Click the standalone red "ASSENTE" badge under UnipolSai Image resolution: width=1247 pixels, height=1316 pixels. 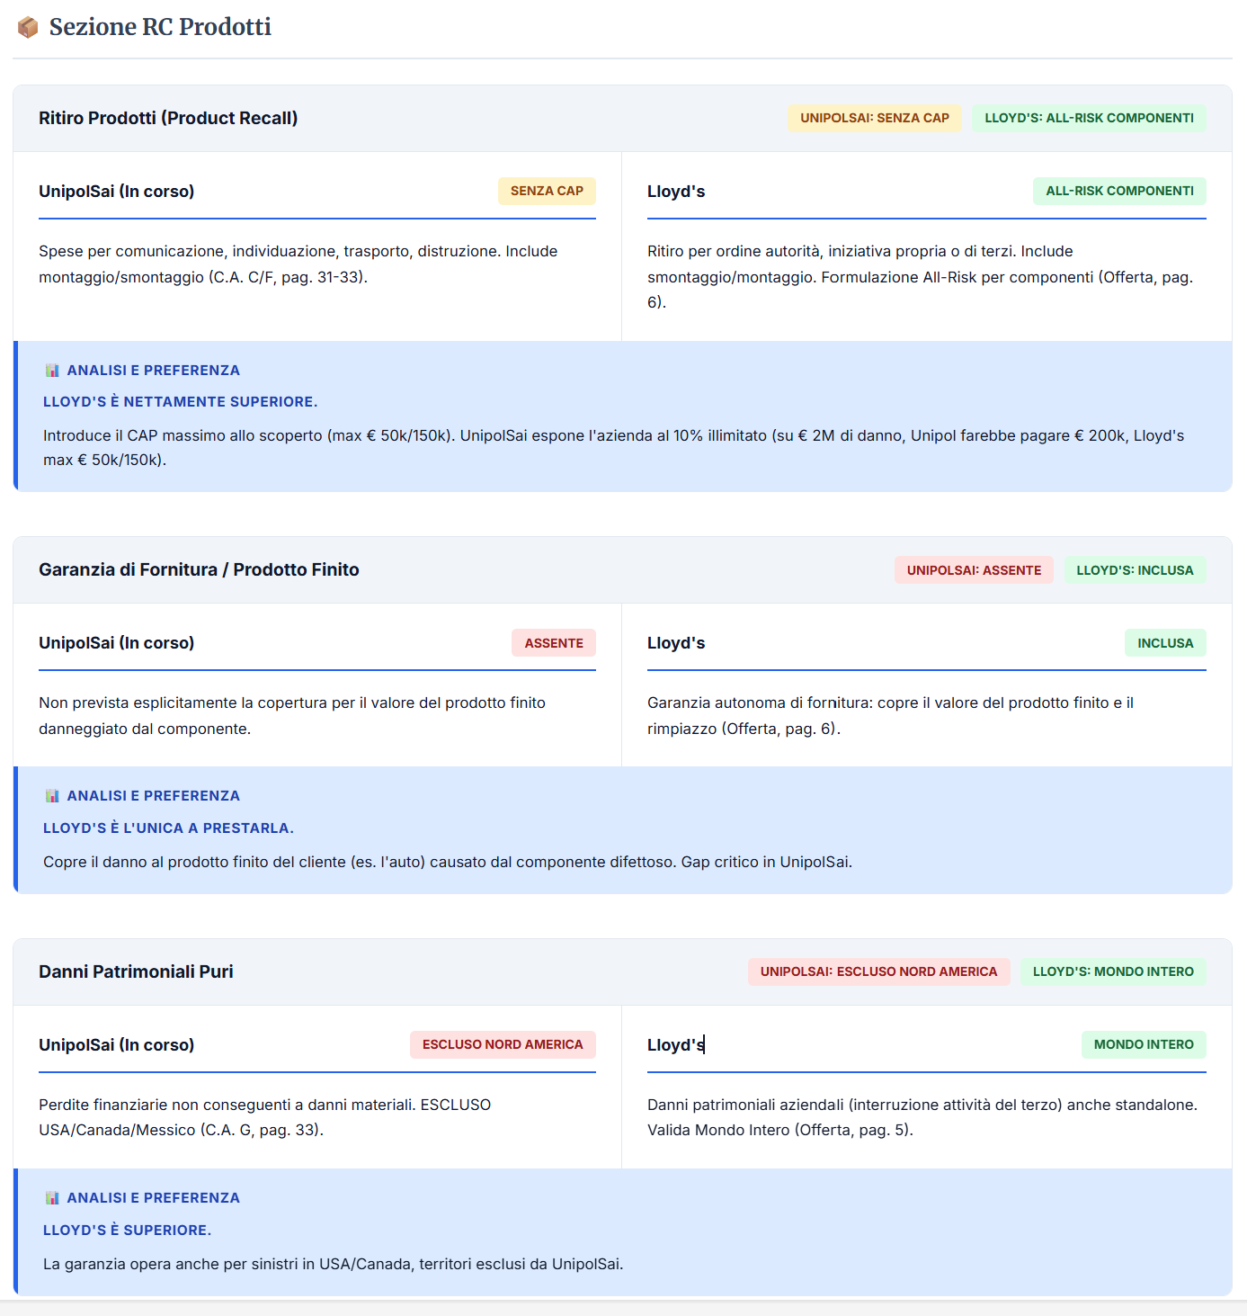pos(554,643)
